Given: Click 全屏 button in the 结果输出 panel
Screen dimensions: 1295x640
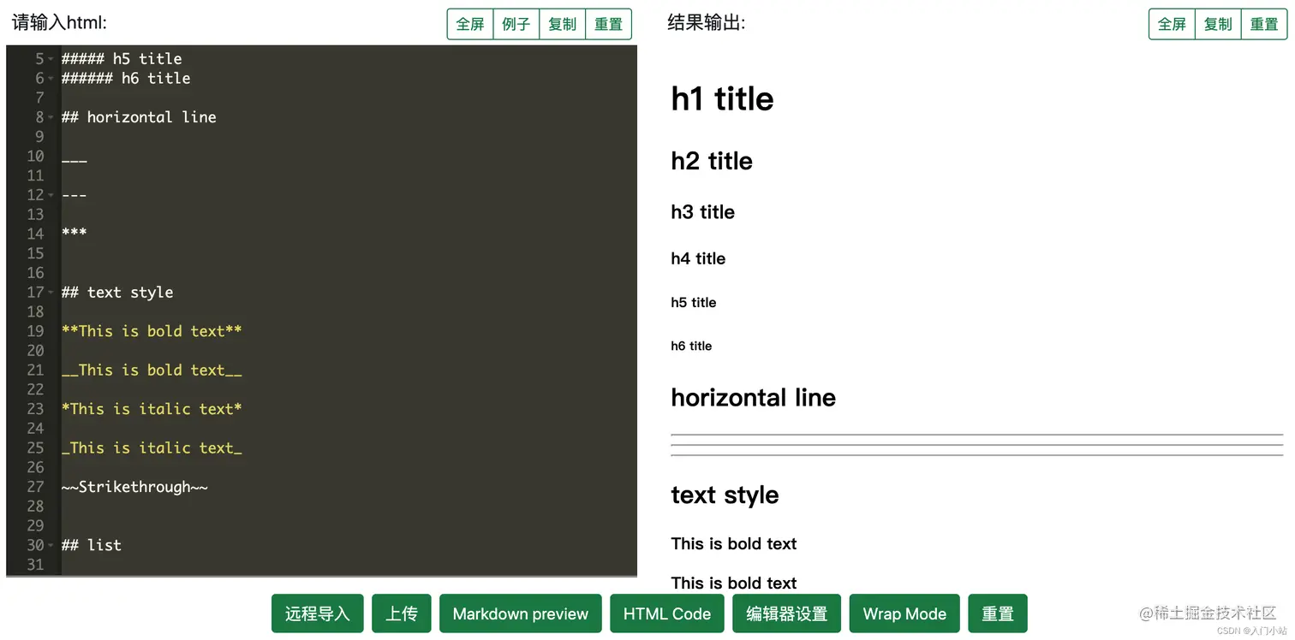Looking at the screenshot, I should 1172,24.
